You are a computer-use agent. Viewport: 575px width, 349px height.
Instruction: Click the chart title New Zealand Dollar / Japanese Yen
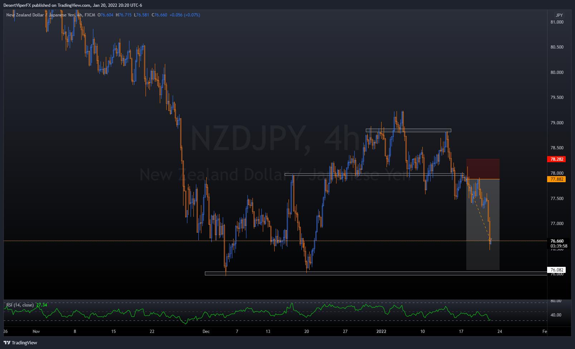[x=41, y=15]
